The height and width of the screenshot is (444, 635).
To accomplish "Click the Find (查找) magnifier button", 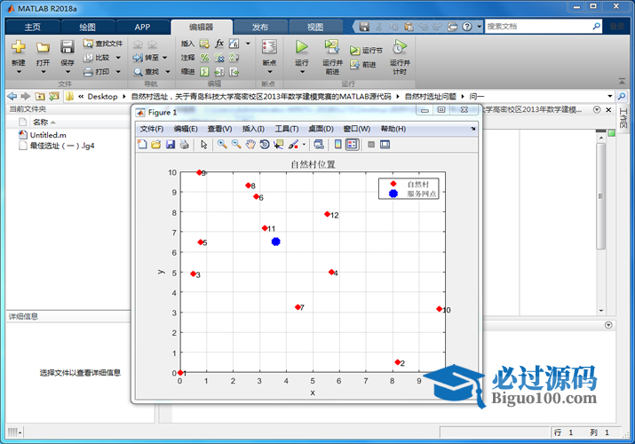I will pyautogui.click(x=147, y=72).
